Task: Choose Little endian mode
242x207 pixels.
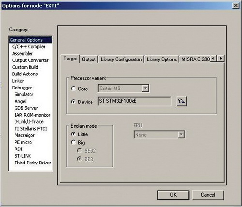Action: click(73, 134)
